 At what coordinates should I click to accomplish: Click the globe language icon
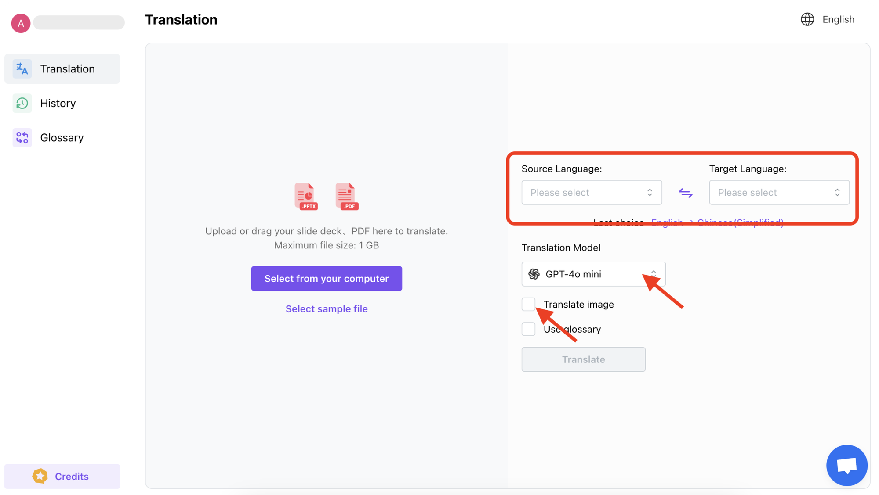point(807,19)
